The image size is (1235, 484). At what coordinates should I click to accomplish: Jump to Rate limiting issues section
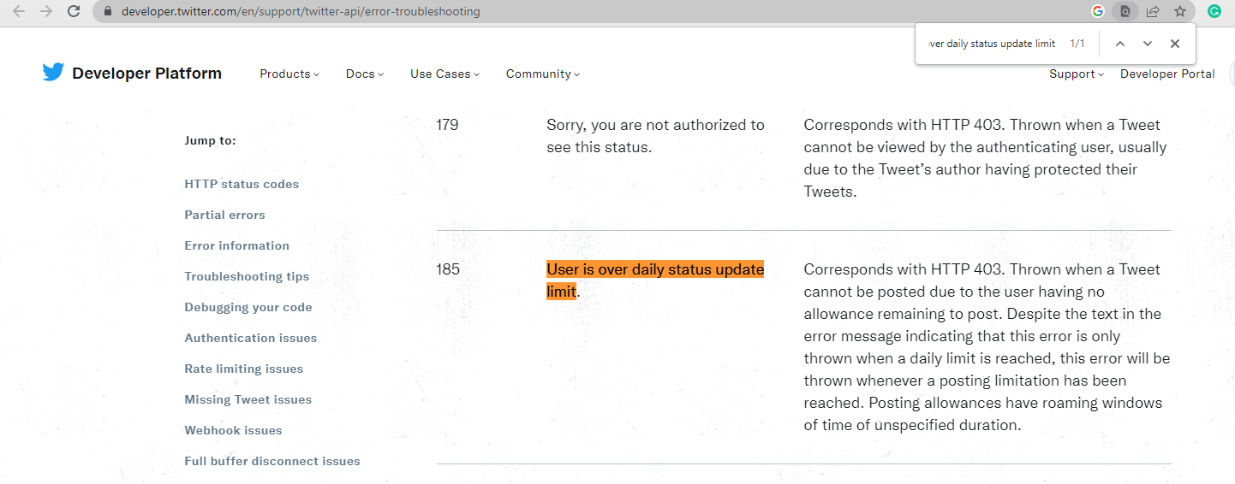click(244, 369)
